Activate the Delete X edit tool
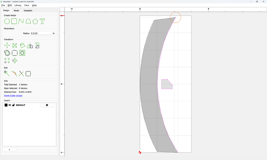Viewport: 267px width, 160px height. click(21, 74)
